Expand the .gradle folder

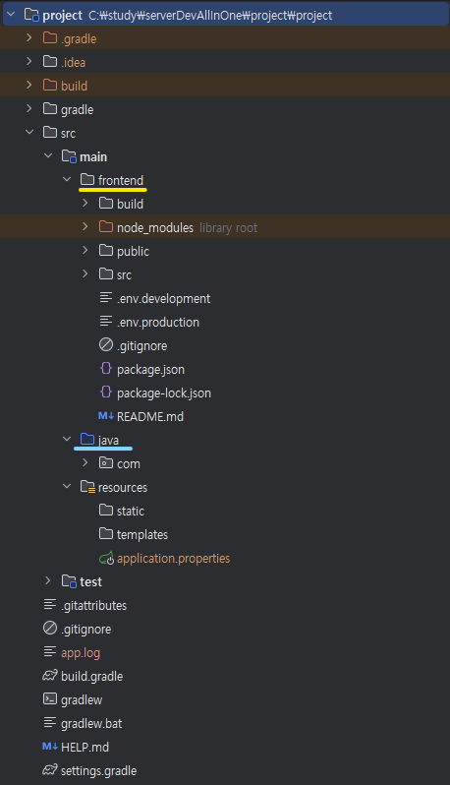(29, 37)
